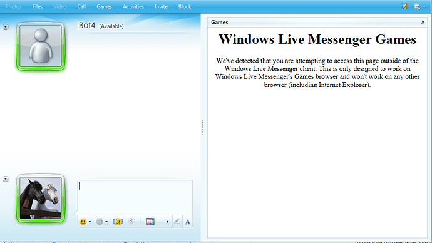Expand the show menu dropdown arrow
This screenshot has width=432, height=243.
pos(424,6)
